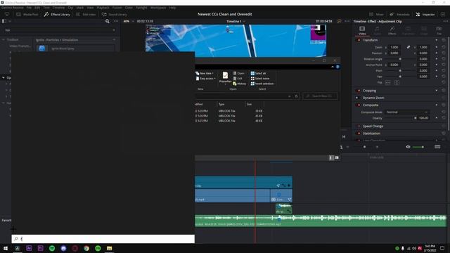The image size is (450, 253).
Task: Toggle the Transform section enable switch
Action: pos(359,40)
